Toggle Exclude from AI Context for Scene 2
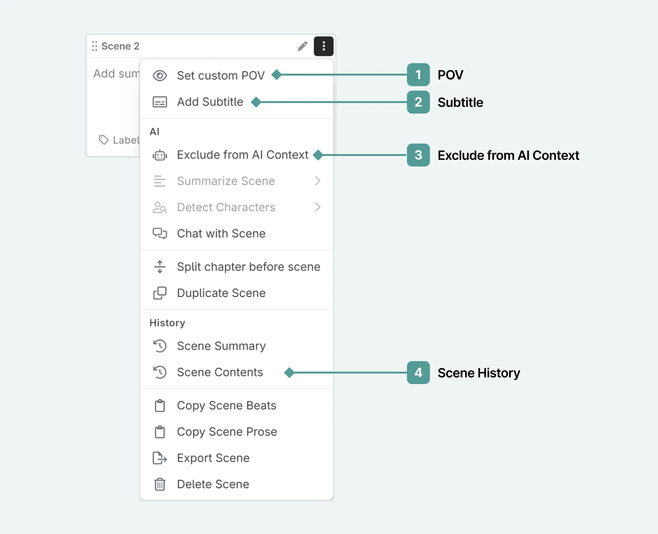The width and height of the screenshot is (658, 534). [x=242, y=155]
